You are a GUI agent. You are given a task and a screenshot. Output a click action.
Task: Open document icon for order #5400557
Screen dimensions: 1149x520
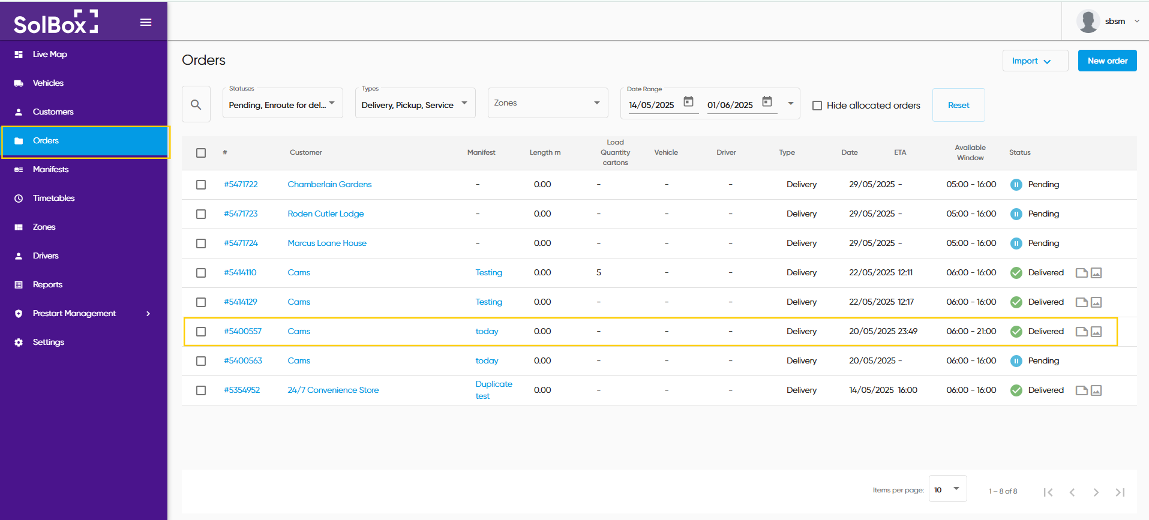1082,332
